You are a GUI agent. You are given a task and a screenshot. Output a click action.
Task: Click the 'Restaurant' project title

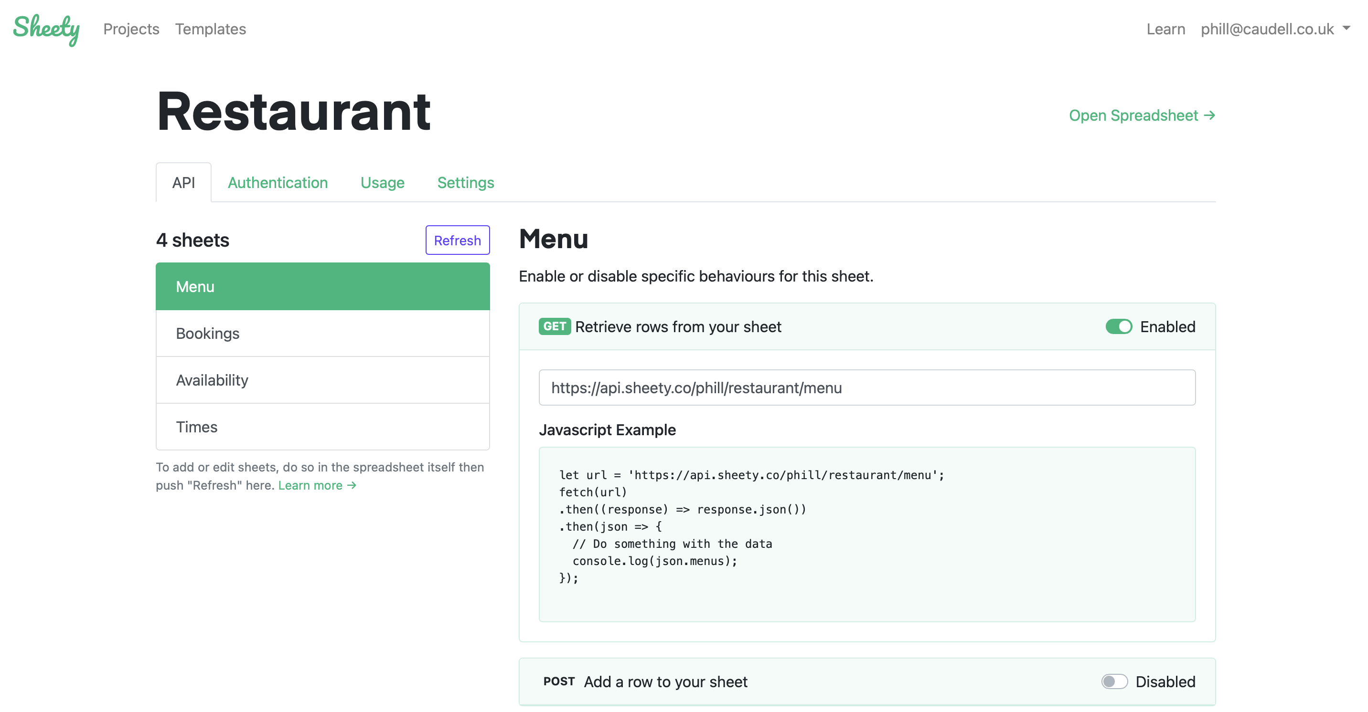tap(294, 111)
